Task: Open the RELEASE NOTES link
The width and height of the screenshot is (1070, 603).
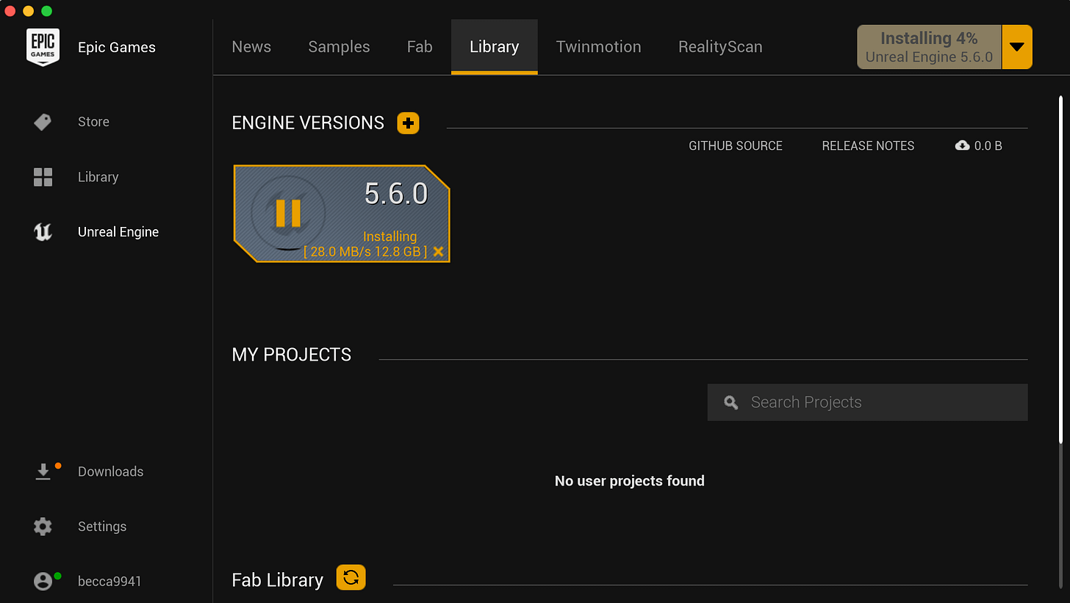Action: point(868,145)
